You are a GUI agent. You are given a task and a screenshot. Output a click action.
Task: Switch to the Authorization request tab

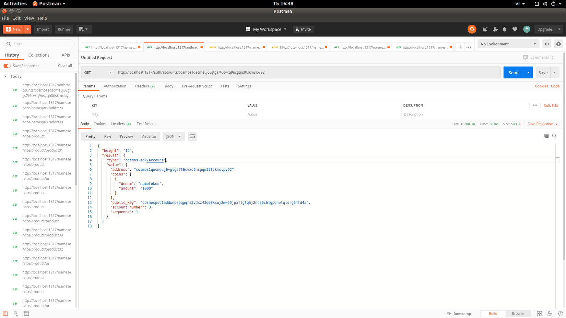tap(115, 86)
